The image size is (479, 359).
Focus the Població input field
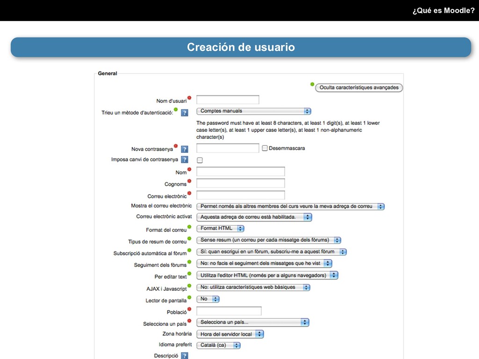[229, 311]
